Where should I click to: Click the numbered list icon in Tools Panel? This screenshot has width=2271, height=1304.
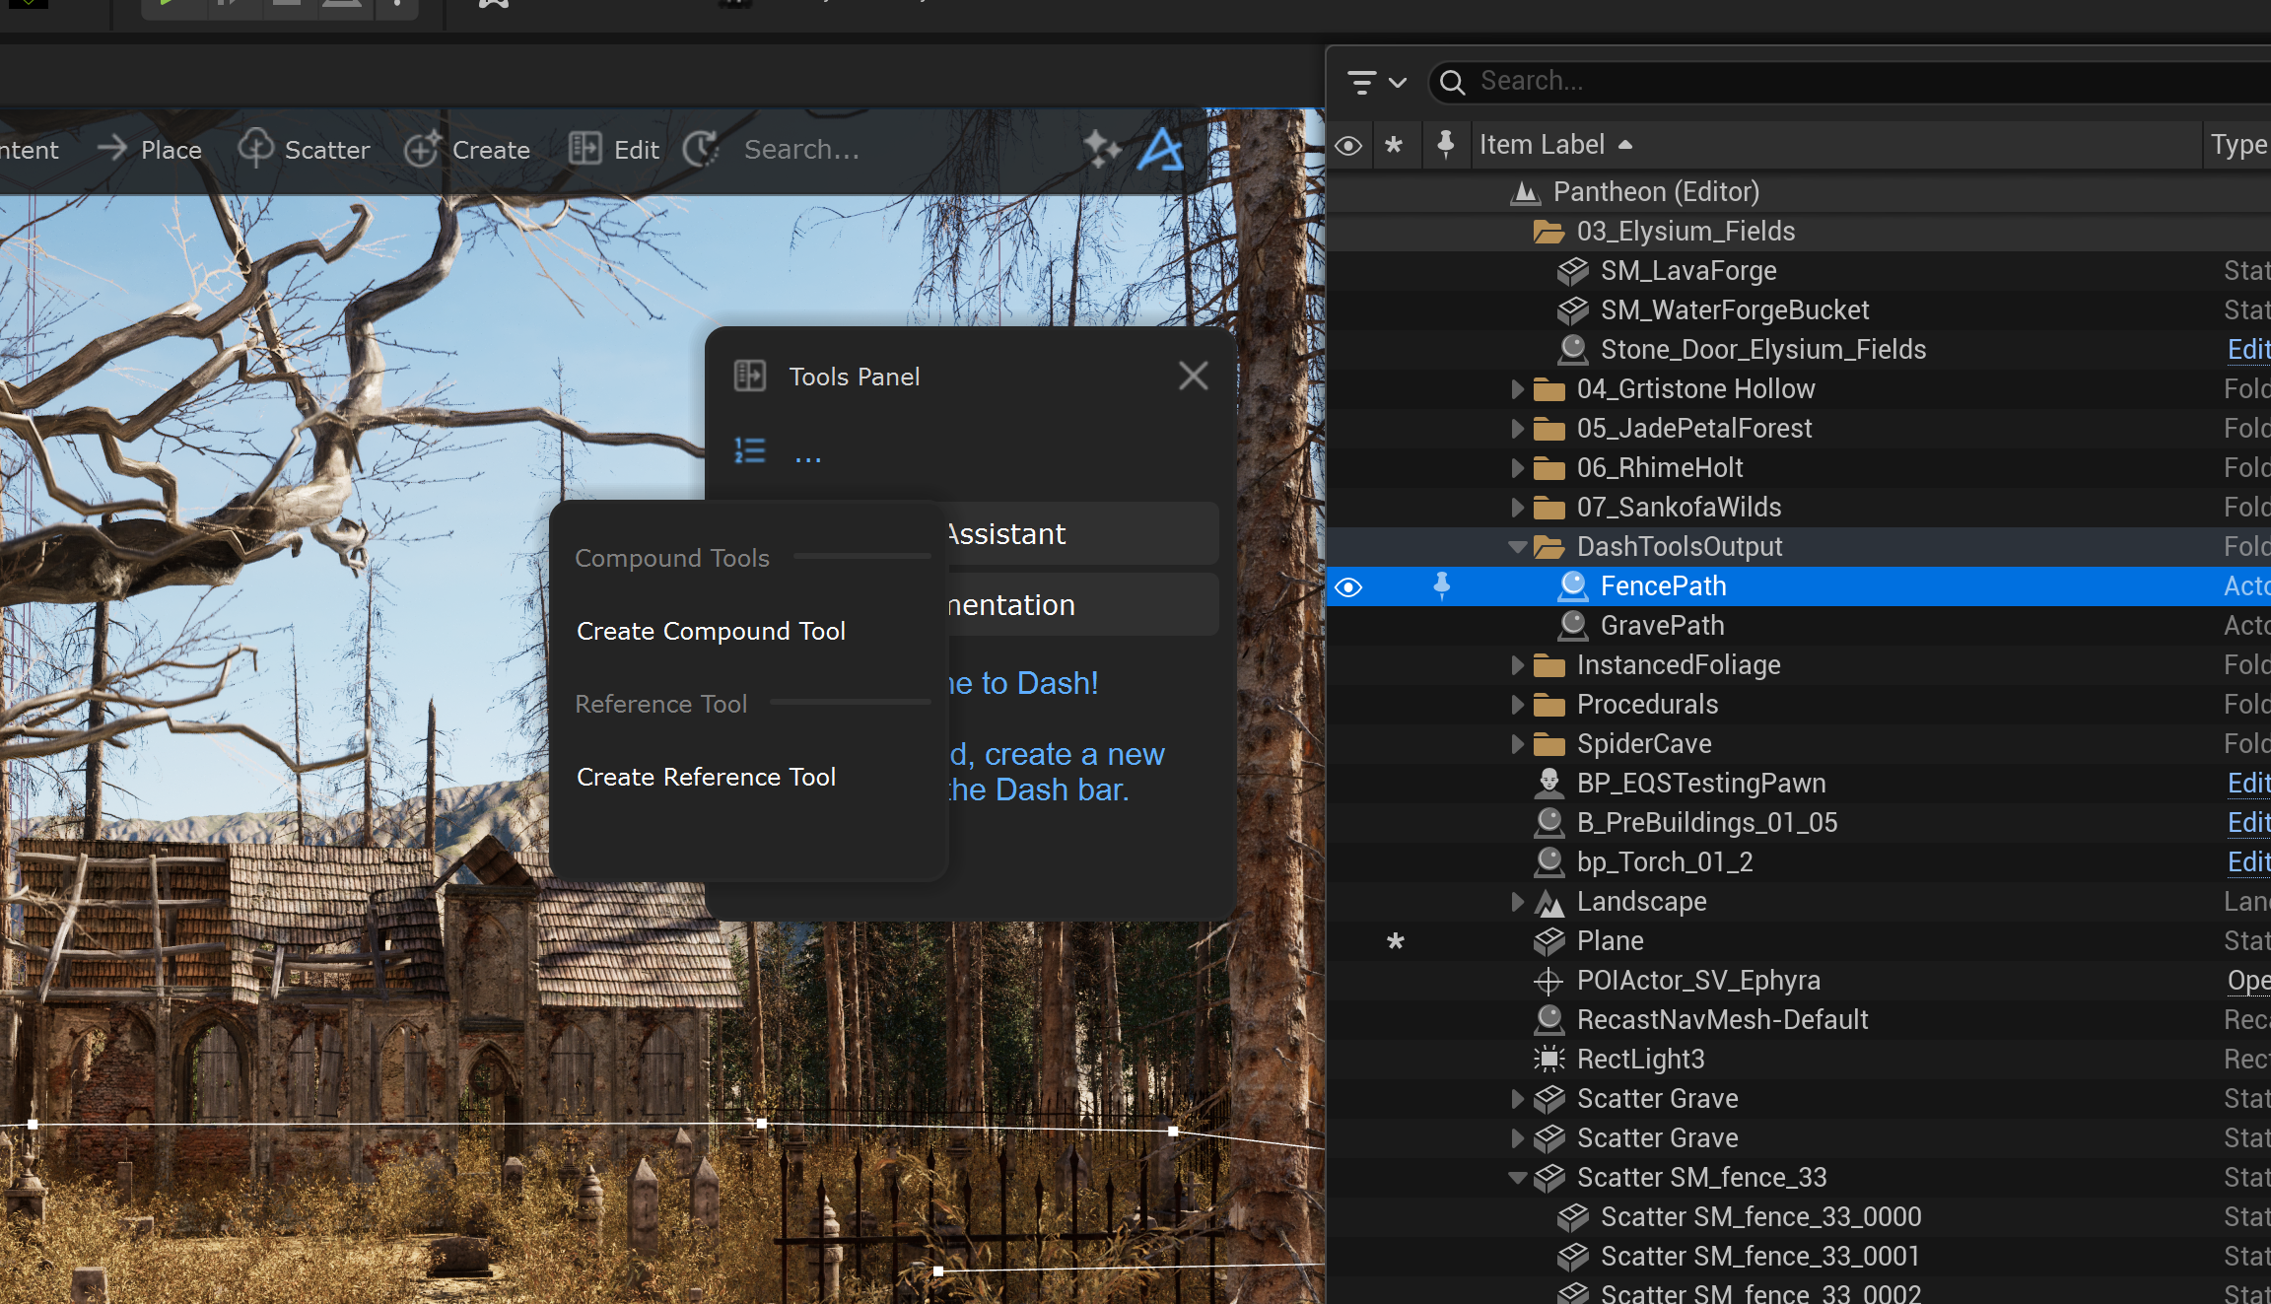[x=750, y=451]
